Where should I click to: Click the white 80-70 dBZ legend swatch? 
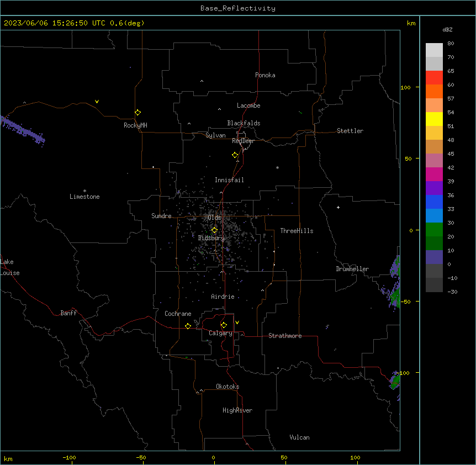tap(434, 50)
